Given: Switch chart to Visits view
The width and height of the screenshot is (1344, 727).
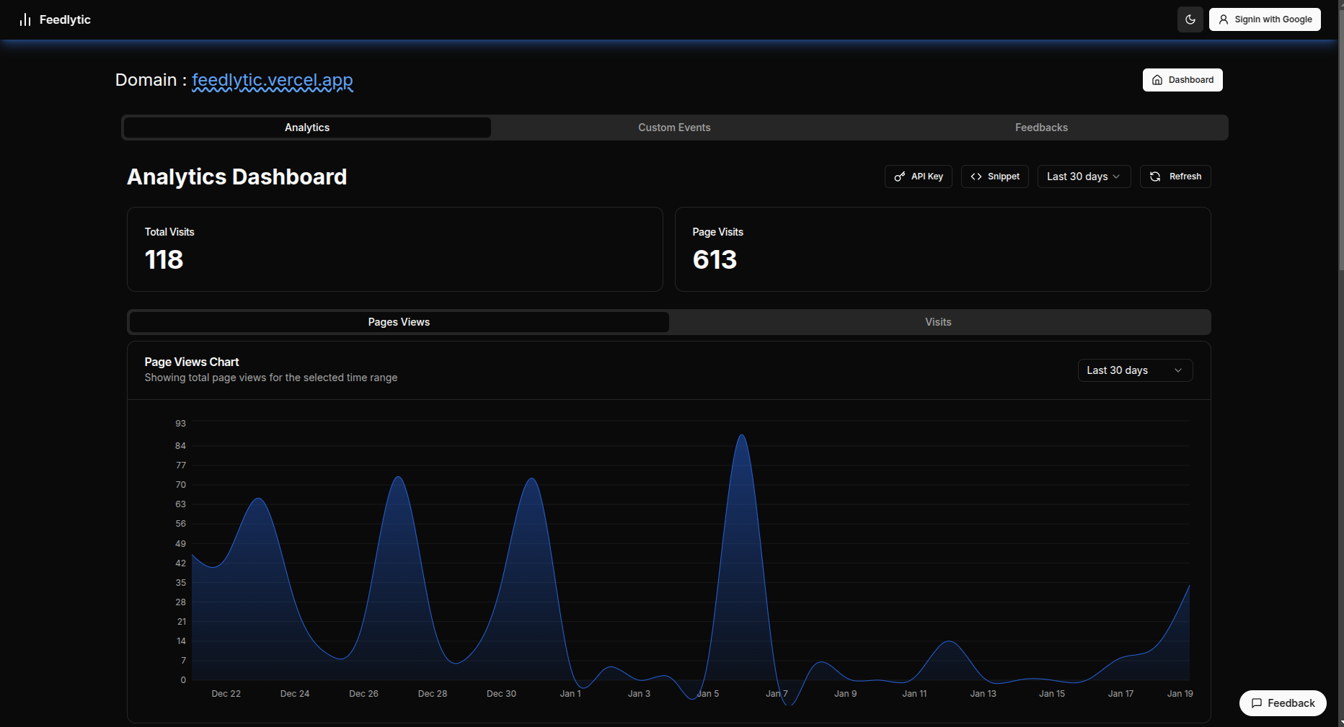Looking at the screenshot, I should (x=938, y=322).
